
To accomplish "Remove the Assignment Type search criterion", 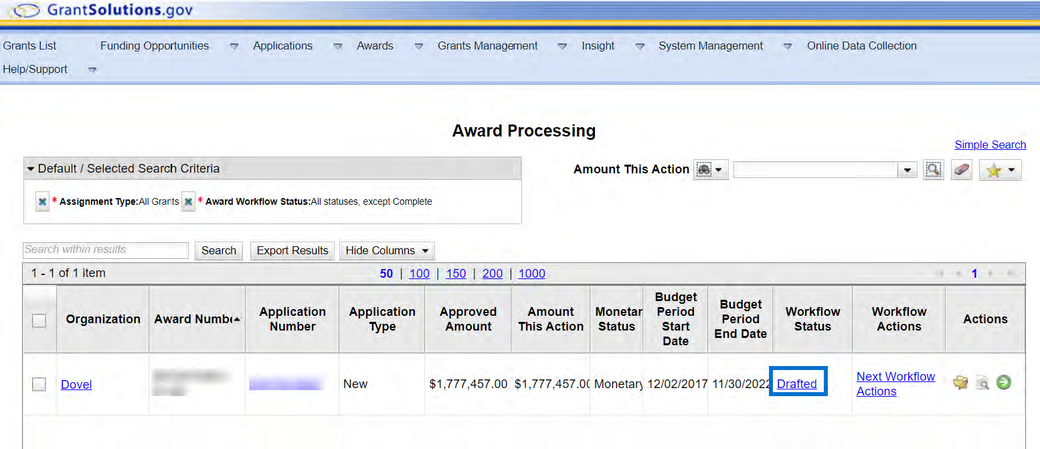I will pyautogui.click(x=43, y=201).
